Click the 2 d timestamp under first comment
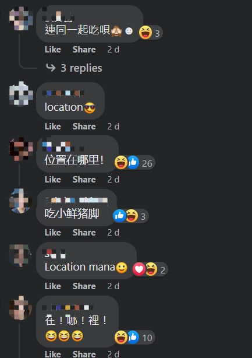The height and width of the screenshot is (358, 252). (113, 50)
